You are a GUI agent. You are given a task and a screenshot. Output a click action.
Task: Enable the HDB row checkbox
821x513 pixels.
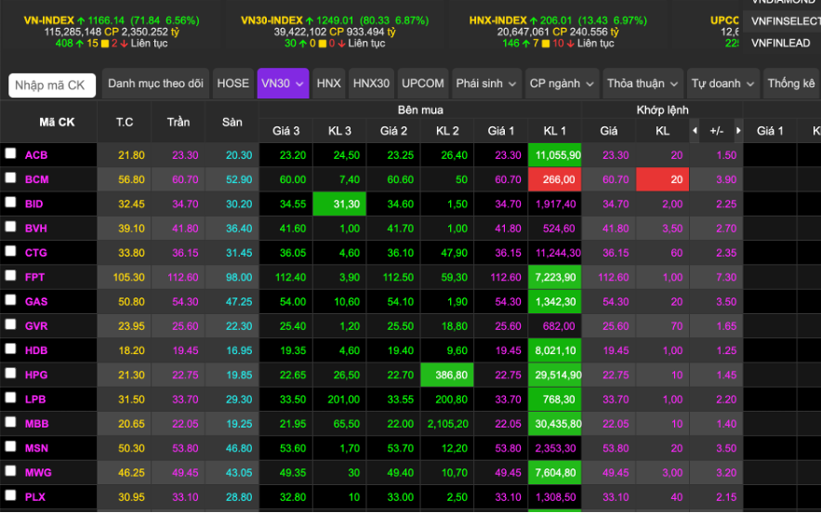(10, 349)
